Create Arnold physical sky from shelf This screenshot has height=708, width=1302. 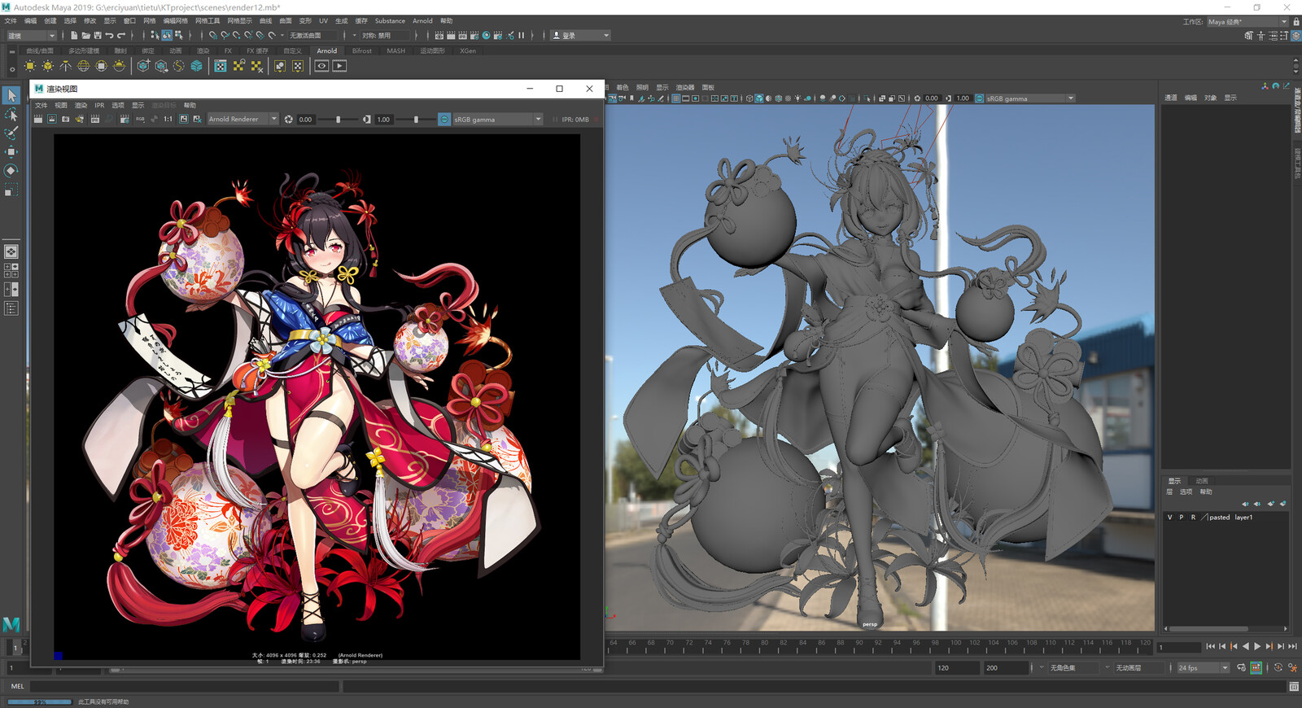[x=119, y=66]
